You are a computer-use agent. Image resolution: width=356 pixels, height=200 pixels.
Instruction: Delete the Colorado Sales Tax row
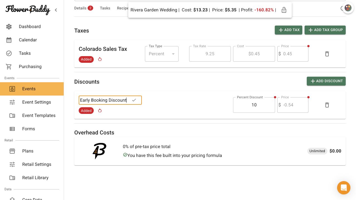click(327, 54)
